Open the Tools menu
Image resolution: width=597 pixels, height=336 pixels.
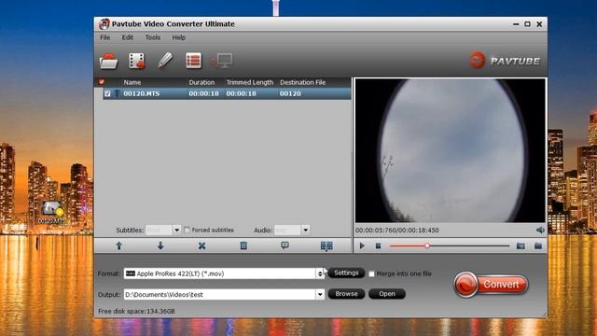(x=153, y=37)
